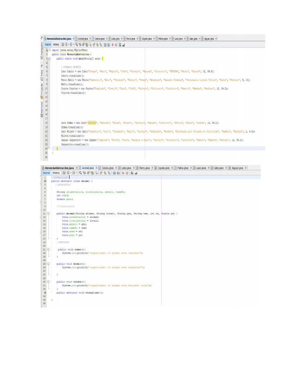Open the Coyote.java tab in the Animal.java window

(x=164, y=168)
